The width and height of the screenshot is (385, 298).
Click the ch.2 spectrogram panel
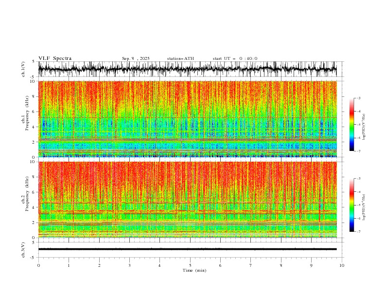point(188,200)
